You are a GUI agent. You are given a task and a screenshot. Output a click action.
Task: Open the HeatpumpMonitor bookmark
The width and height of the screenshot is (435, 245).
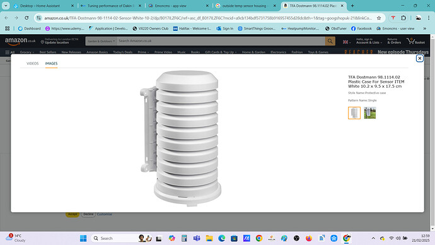(x=300, y=28)
